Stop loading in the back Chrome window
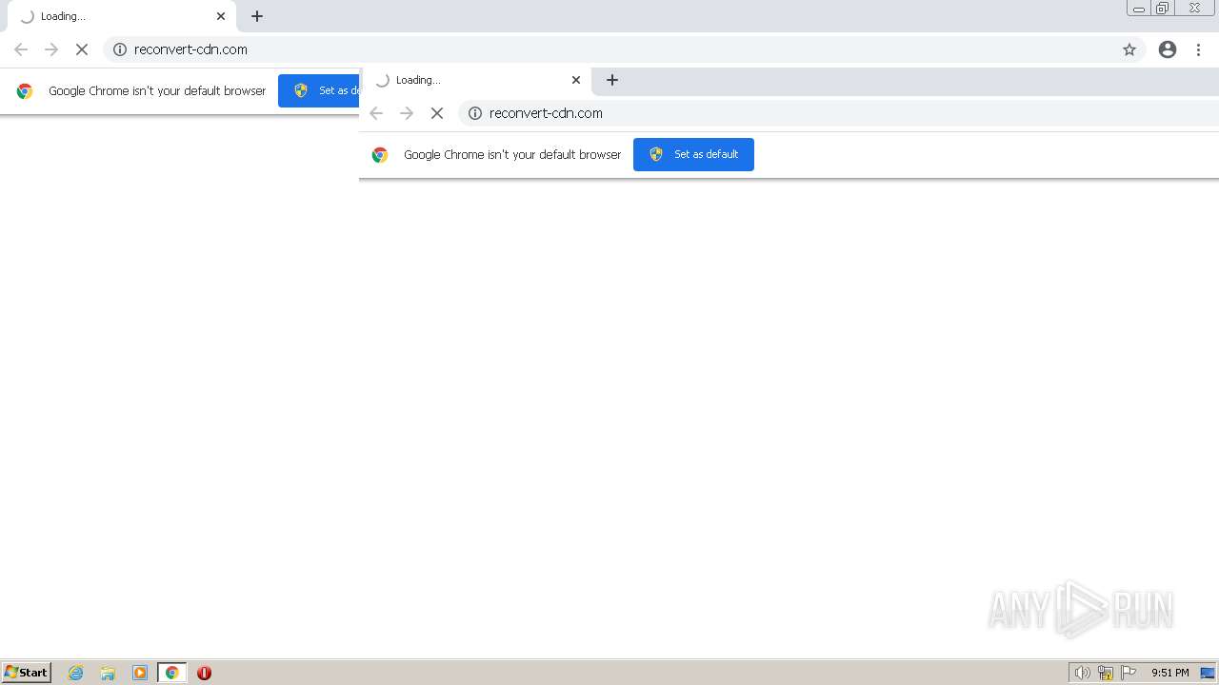The height and width of the screenshot is (685, 1219). point(82,49)
